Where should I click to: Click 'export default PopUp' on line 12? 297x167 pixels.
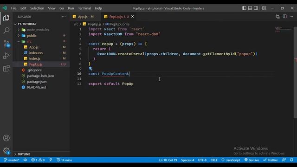[x=111, y=83]
